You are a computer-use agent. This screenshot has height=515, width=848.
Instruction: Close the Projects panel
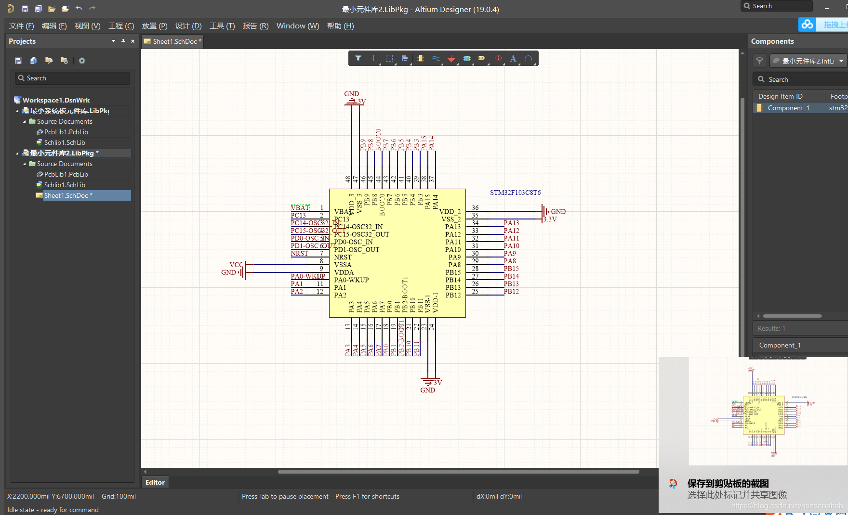[132, 41]
